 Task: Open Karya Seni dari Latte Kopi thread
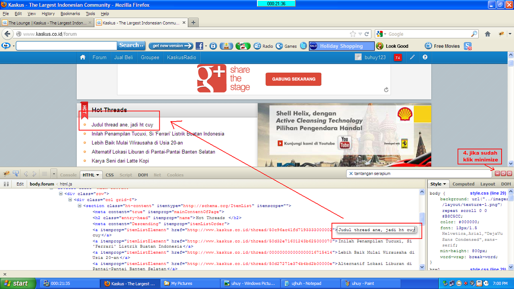click(120, 161)
